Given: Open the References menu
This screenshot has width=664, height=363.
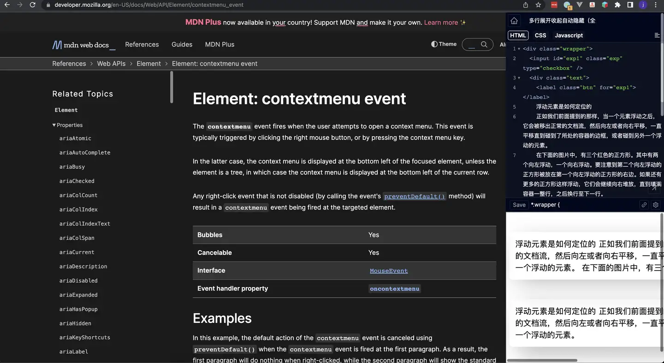Looking at the screenshot, I should (x=142, y=44).
